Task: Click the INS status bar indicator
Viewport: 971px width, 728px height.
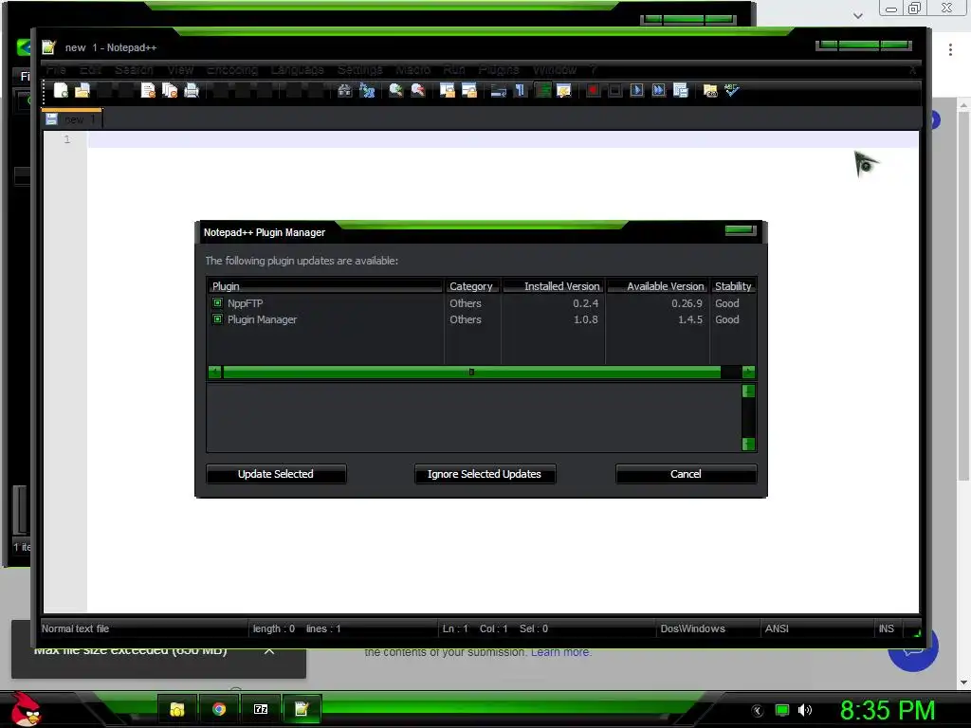Action: (887, 628)
